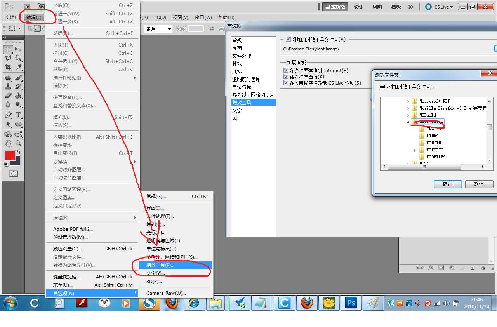This screenshot has width=497, height=327.
Task: Toggle the additional plug-ins folder checkbox
Action: [x=288, y=39]
